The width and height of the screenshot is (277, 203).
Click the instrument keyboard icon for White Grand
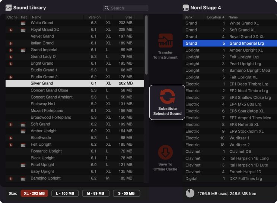tap(23, 23)
